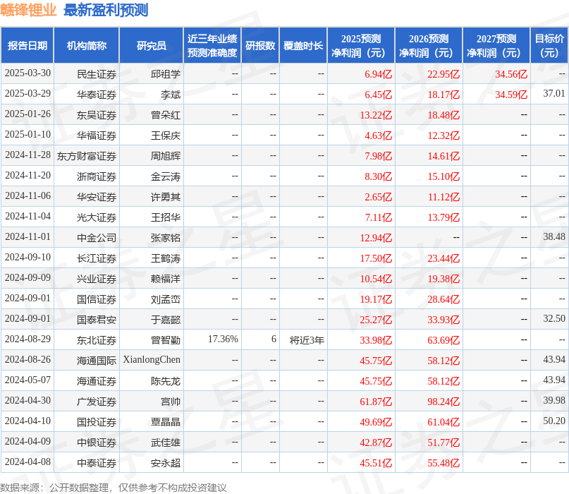Image resolution: width=569 pixels, height=494 pixels.
Task: Click the 2.65亿 forecast value
Action: coord(378,197)
